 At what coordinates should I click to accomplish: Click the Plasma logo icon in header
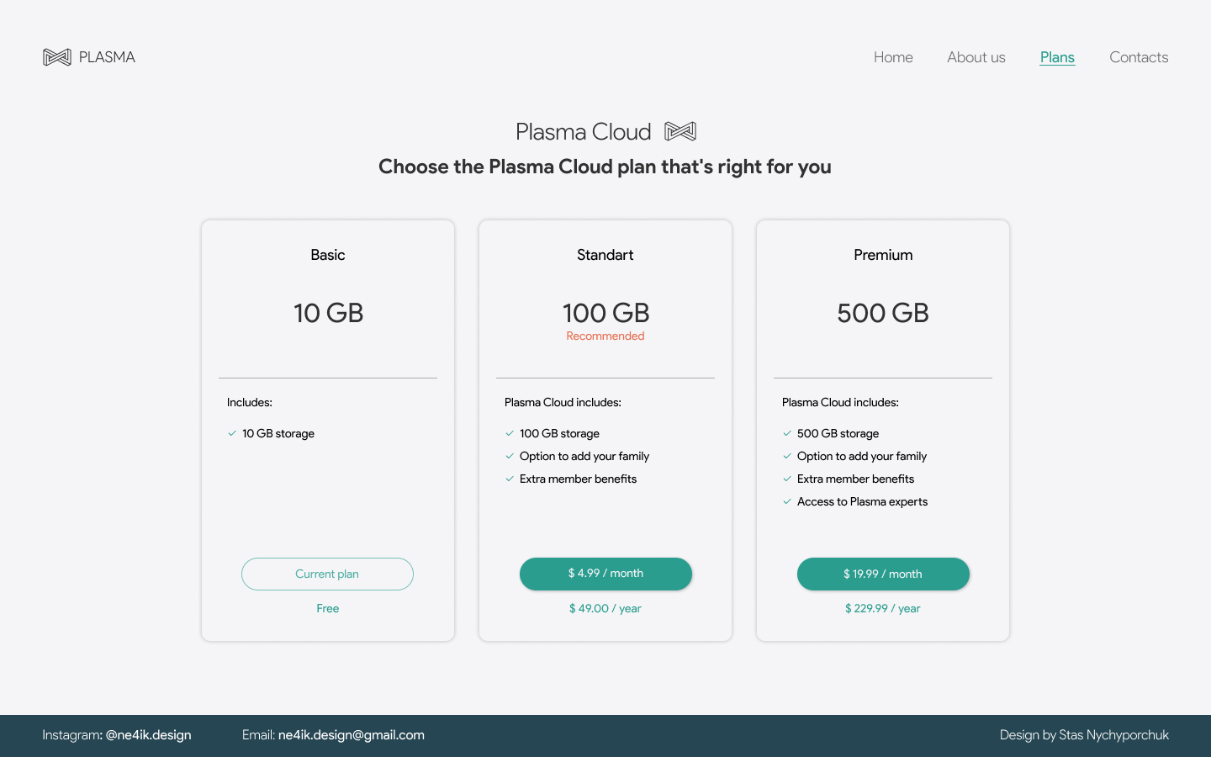(57, 57)
